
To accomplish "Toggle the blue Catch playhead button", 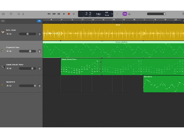I will pos(39,21).
